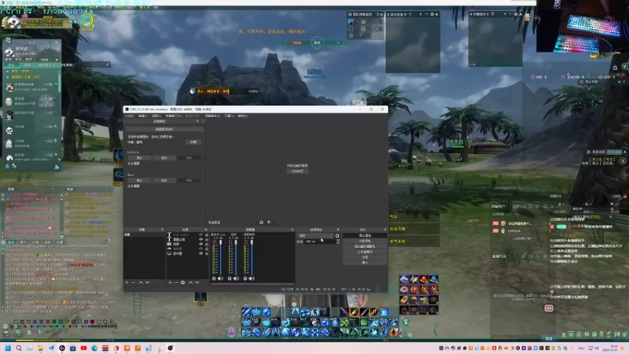
Task: Move scene down with the down arrow
Action: (147, 282)
